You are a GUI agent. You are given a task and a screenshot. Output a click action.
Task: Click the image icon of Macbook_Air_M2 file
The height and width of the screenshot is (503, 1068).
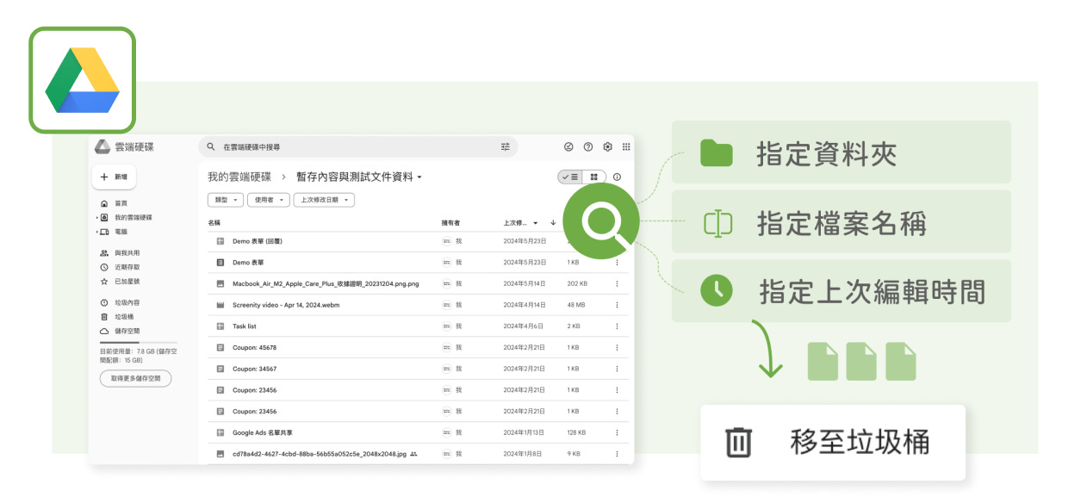[220, 283]
